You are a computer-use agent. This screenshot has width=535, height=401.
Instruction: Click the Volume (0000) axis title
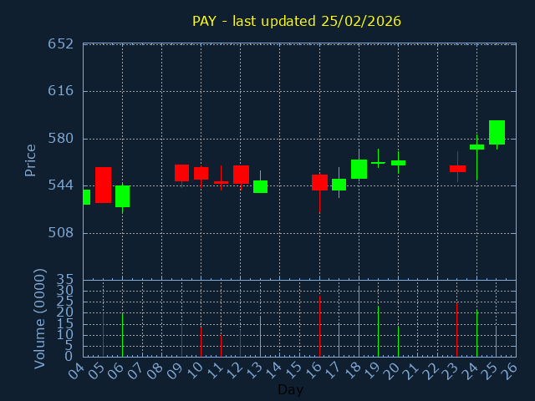pos(39,318)
